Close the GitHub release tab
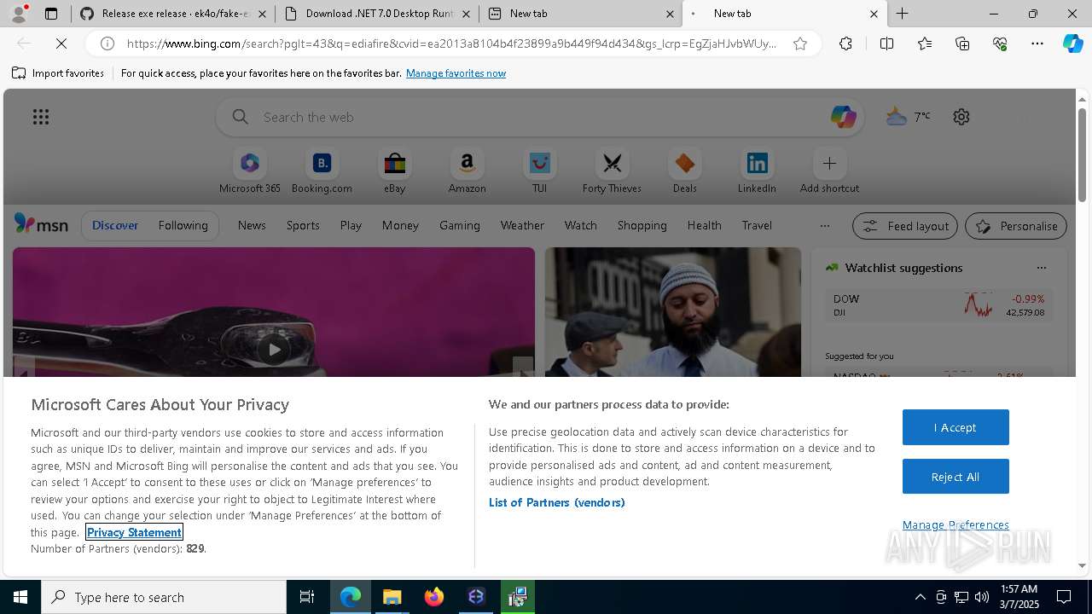1092x614 pixels. click(262, 14)
